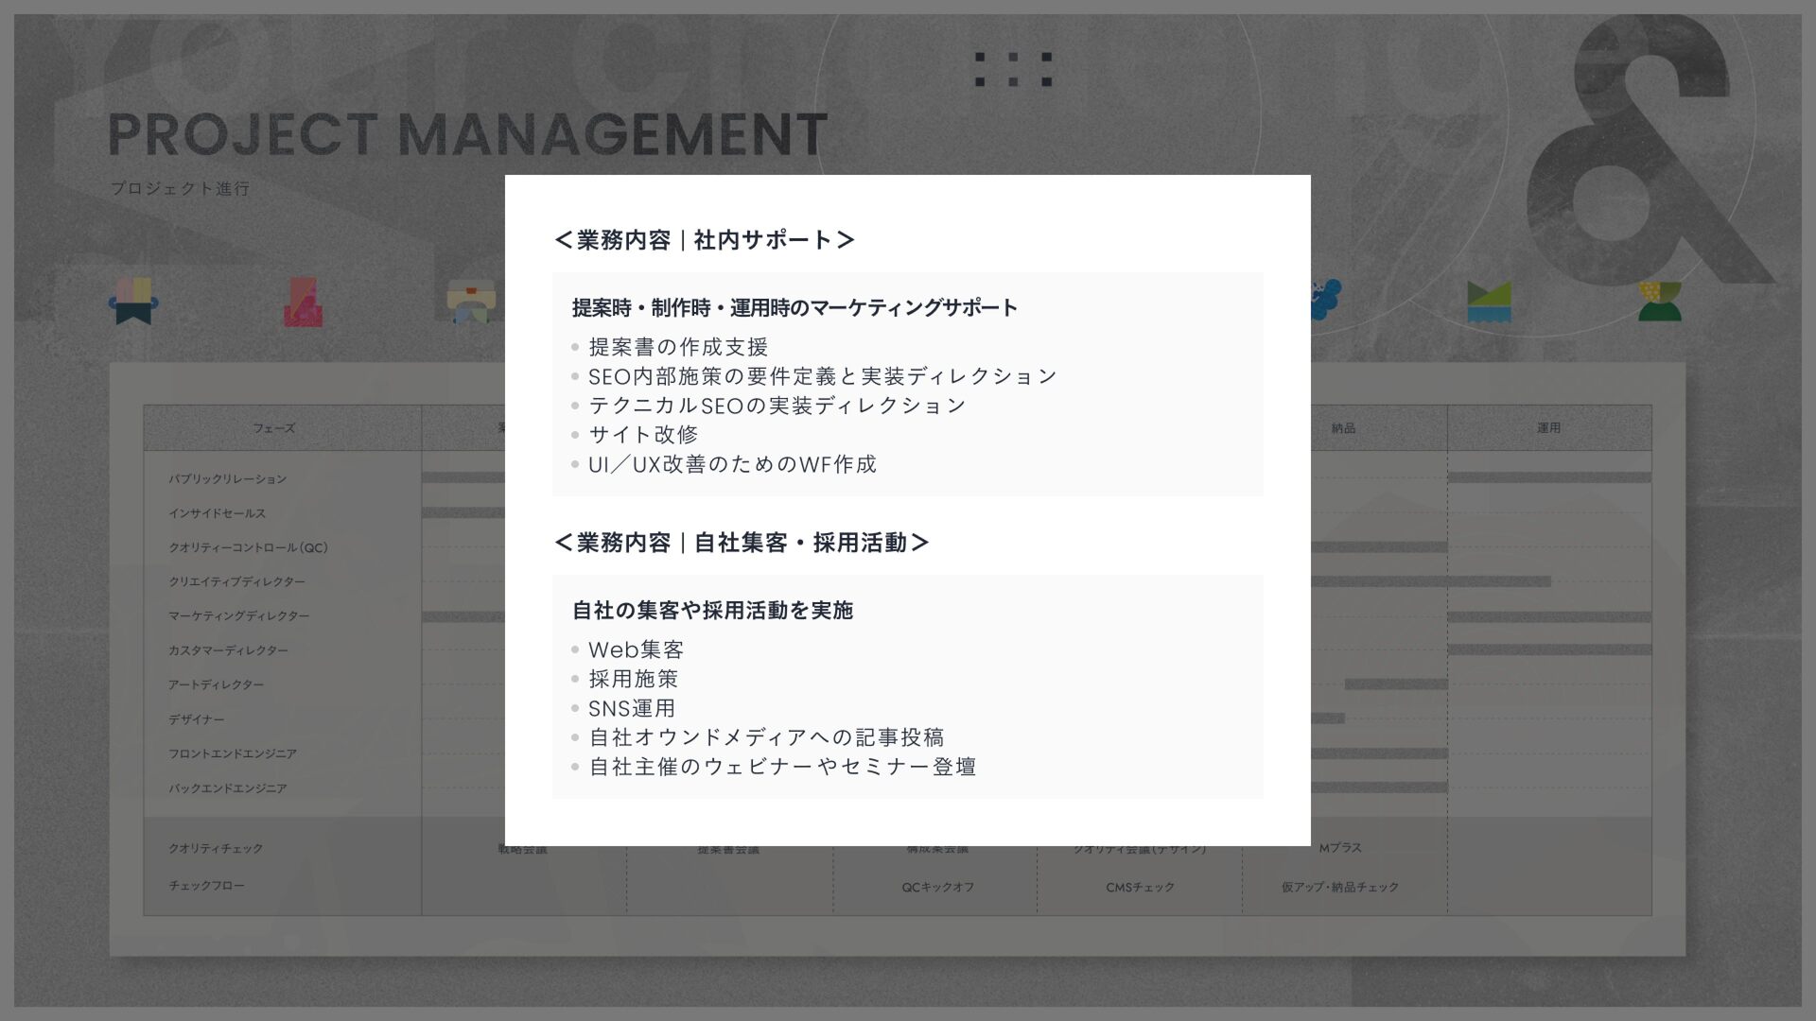Select the pink-red role icon

[x=303, y=303]
